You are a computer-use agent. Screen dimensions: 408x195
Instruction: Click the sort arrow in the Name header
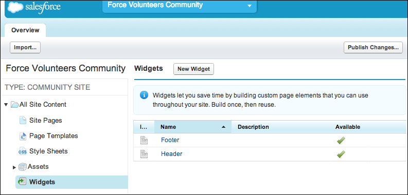223,127
